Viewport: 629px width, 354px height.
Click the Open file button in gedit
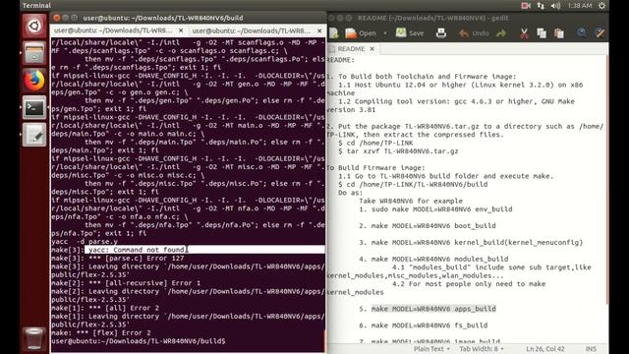361,33
